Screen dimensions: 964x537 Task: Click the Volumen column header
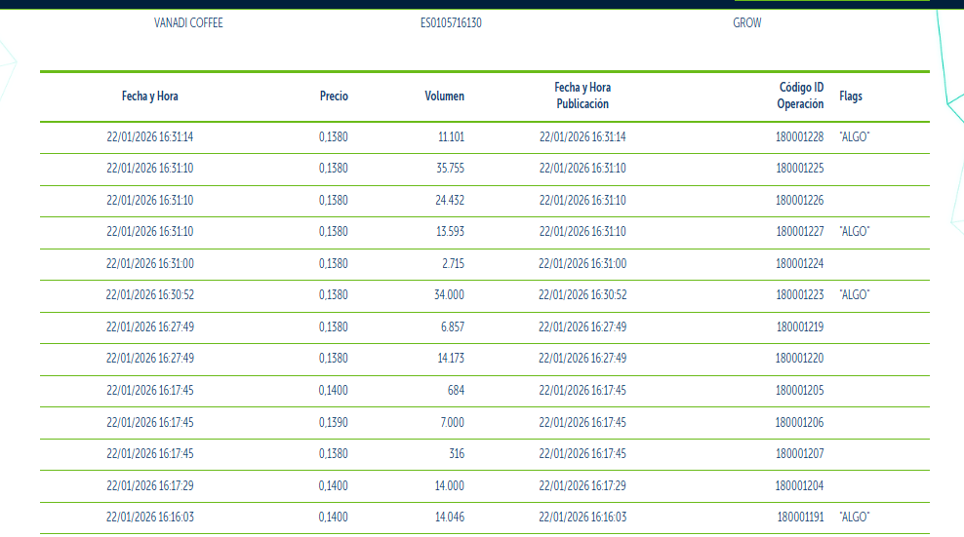pyautogui.click(x=444, y=96)
